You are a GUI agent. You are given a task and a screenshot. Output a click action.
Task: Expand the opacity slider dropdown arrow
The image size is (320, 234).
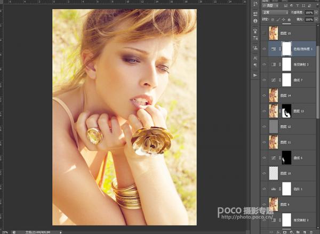click(x=316, y=12)
